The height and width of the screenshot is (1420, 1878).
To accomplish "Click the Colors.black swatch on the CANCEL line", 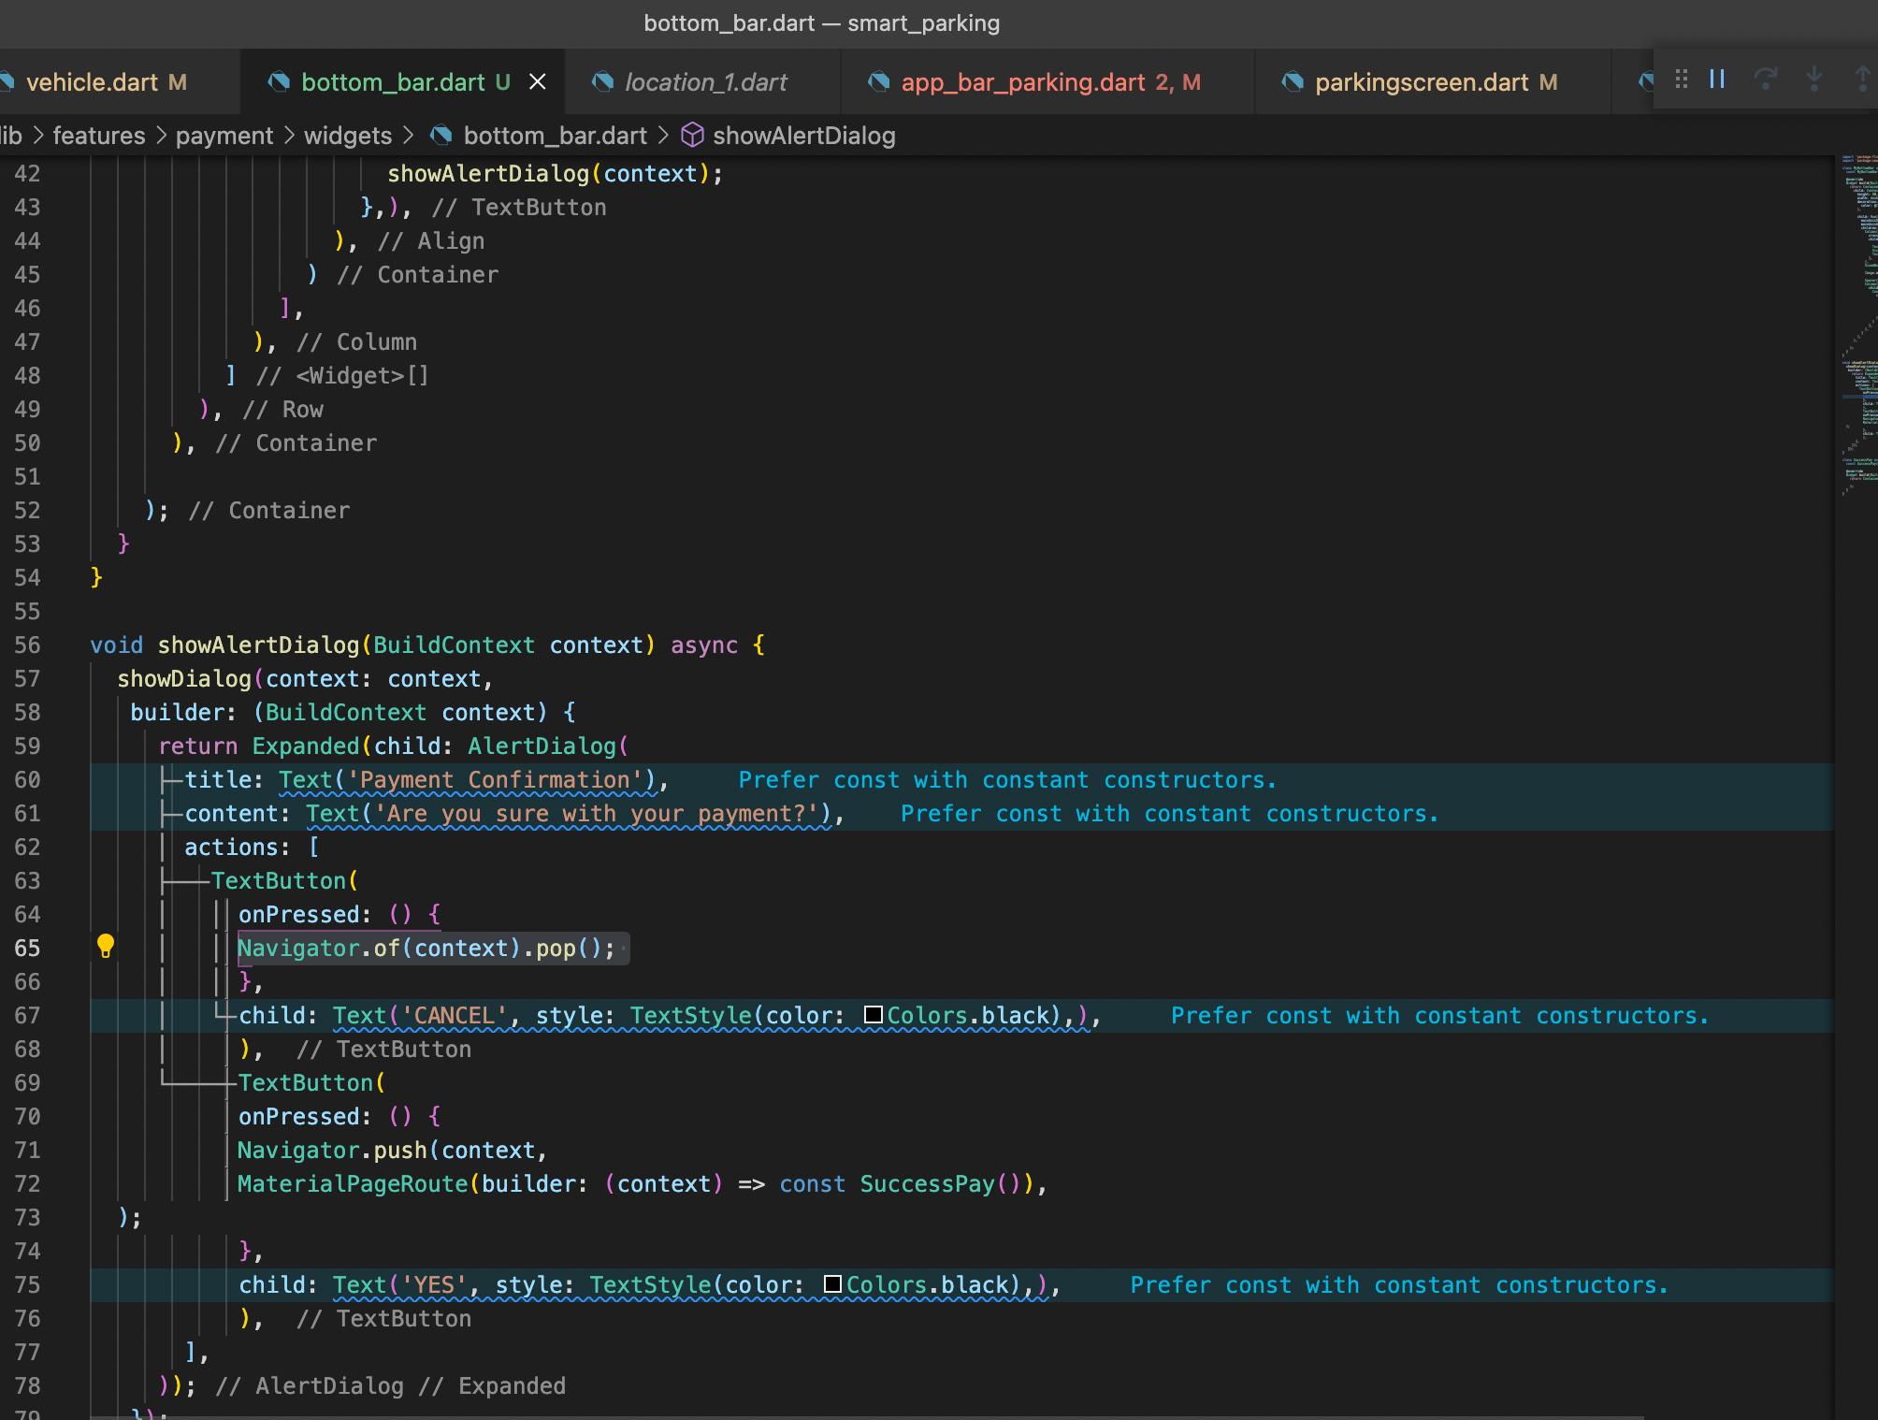I will click(874, 1015).
